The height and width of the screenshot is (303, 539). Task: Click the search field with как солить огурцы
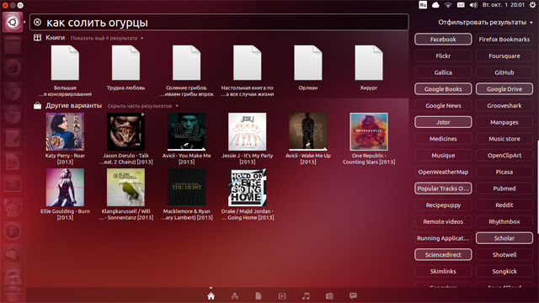point(219,23)
